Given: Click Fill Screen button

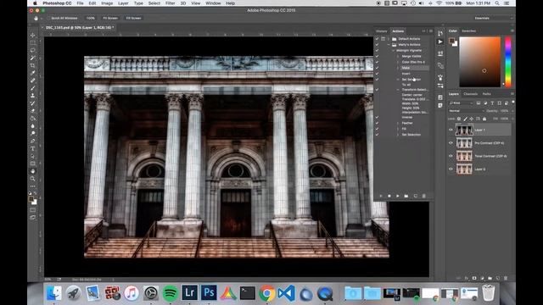Looking at the screenshot, I should tap(133, 18).
